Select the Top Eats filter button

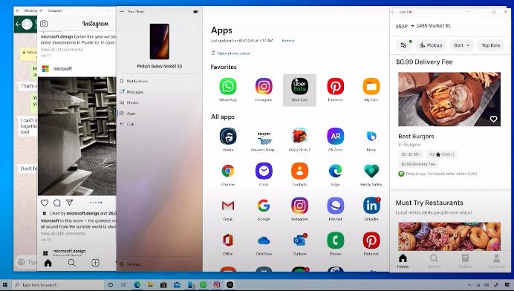click(x=491, y=45)
